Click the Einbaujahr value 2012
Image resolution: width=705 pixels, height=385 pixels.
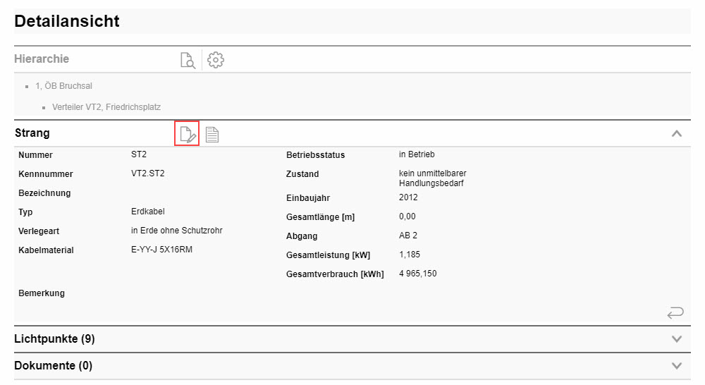pos(408,197)
